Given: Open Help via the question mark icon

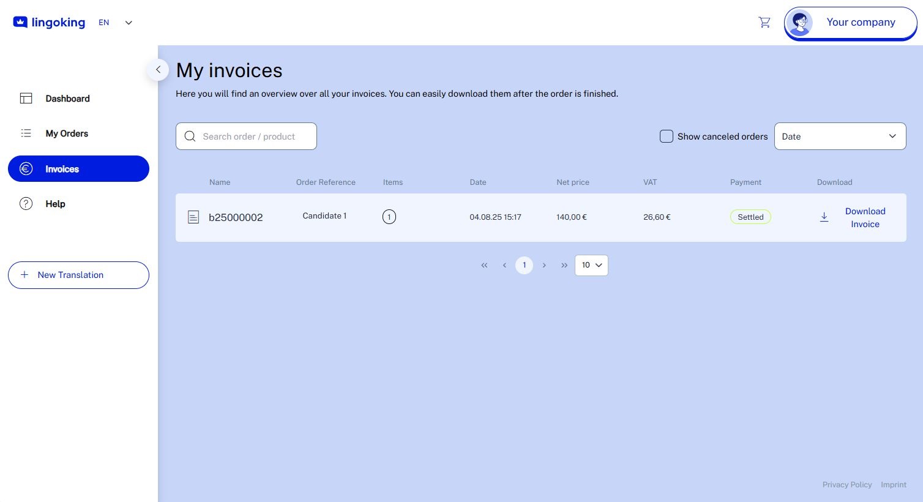Looking at the screenshot, I should click(x=26, y=203).
